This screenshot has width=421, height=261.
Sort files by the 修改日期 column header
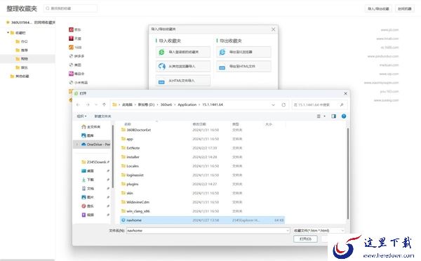coord(199,124)
